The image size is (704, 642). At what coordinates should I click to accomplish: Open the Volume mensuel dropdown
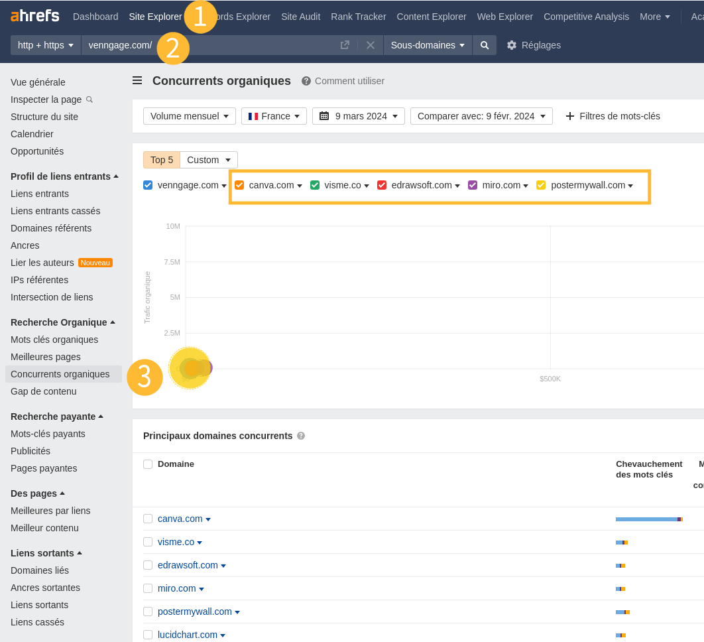(189, 115)
